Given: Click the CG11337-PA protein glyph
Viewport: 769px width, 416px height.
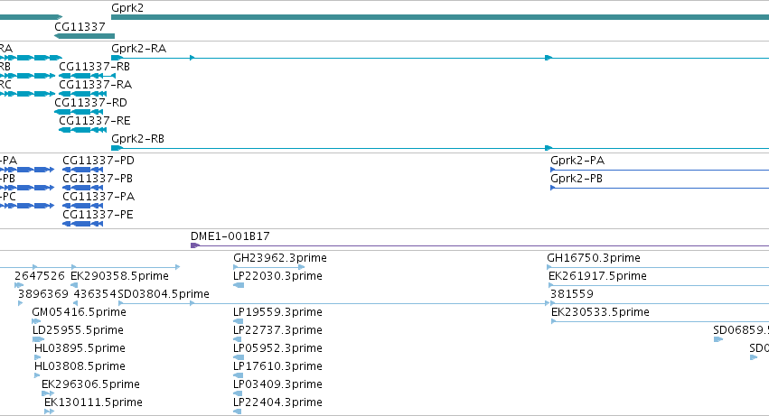Looking at the screenshot, I should 83,206.
